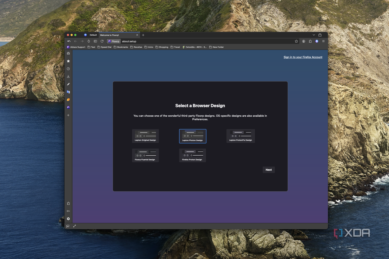Open the account circle icon in toolbar
Screen dimensions: 389x259
[304, 41]
